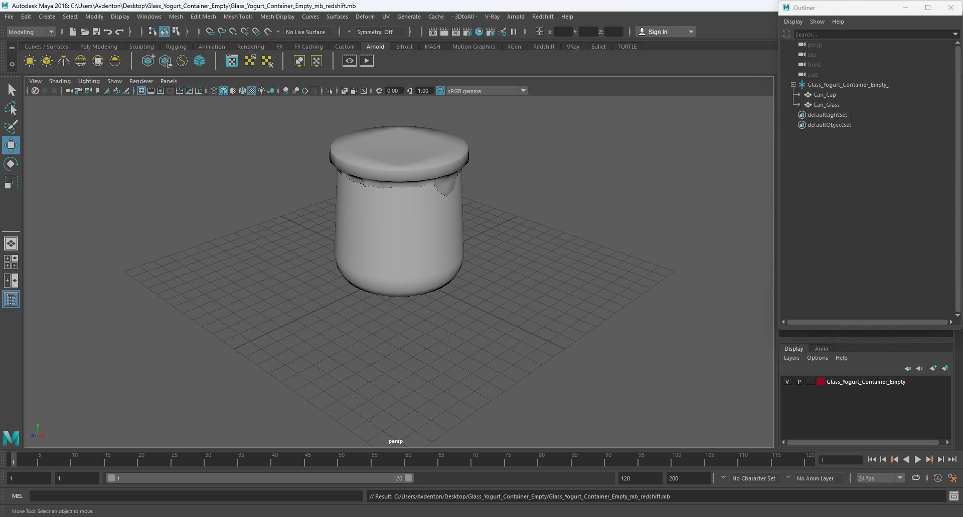The width and height of the screenshot is (963, 517).
Task: Toggle sRGB gamma view transform
Action: pyautogui.click(x=440, y=91)
